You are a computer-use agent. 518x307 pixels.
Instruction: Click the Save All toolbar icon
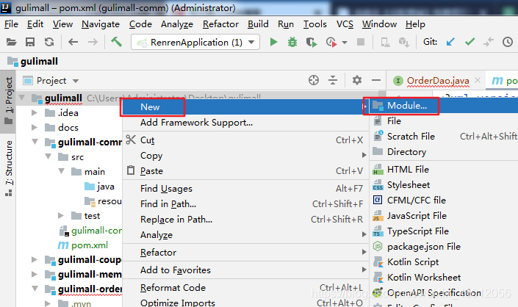coord(30,43)
